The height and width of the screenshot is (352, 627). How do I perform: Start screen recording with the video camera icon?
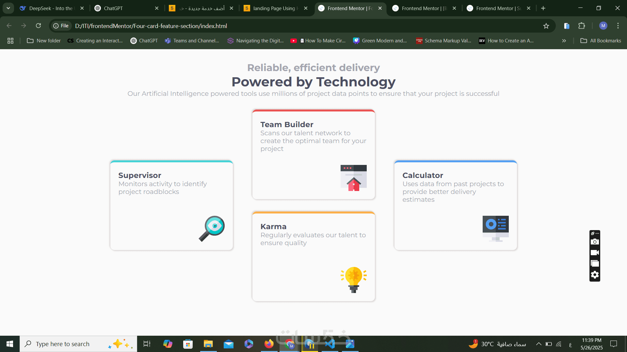click(595, 253)
